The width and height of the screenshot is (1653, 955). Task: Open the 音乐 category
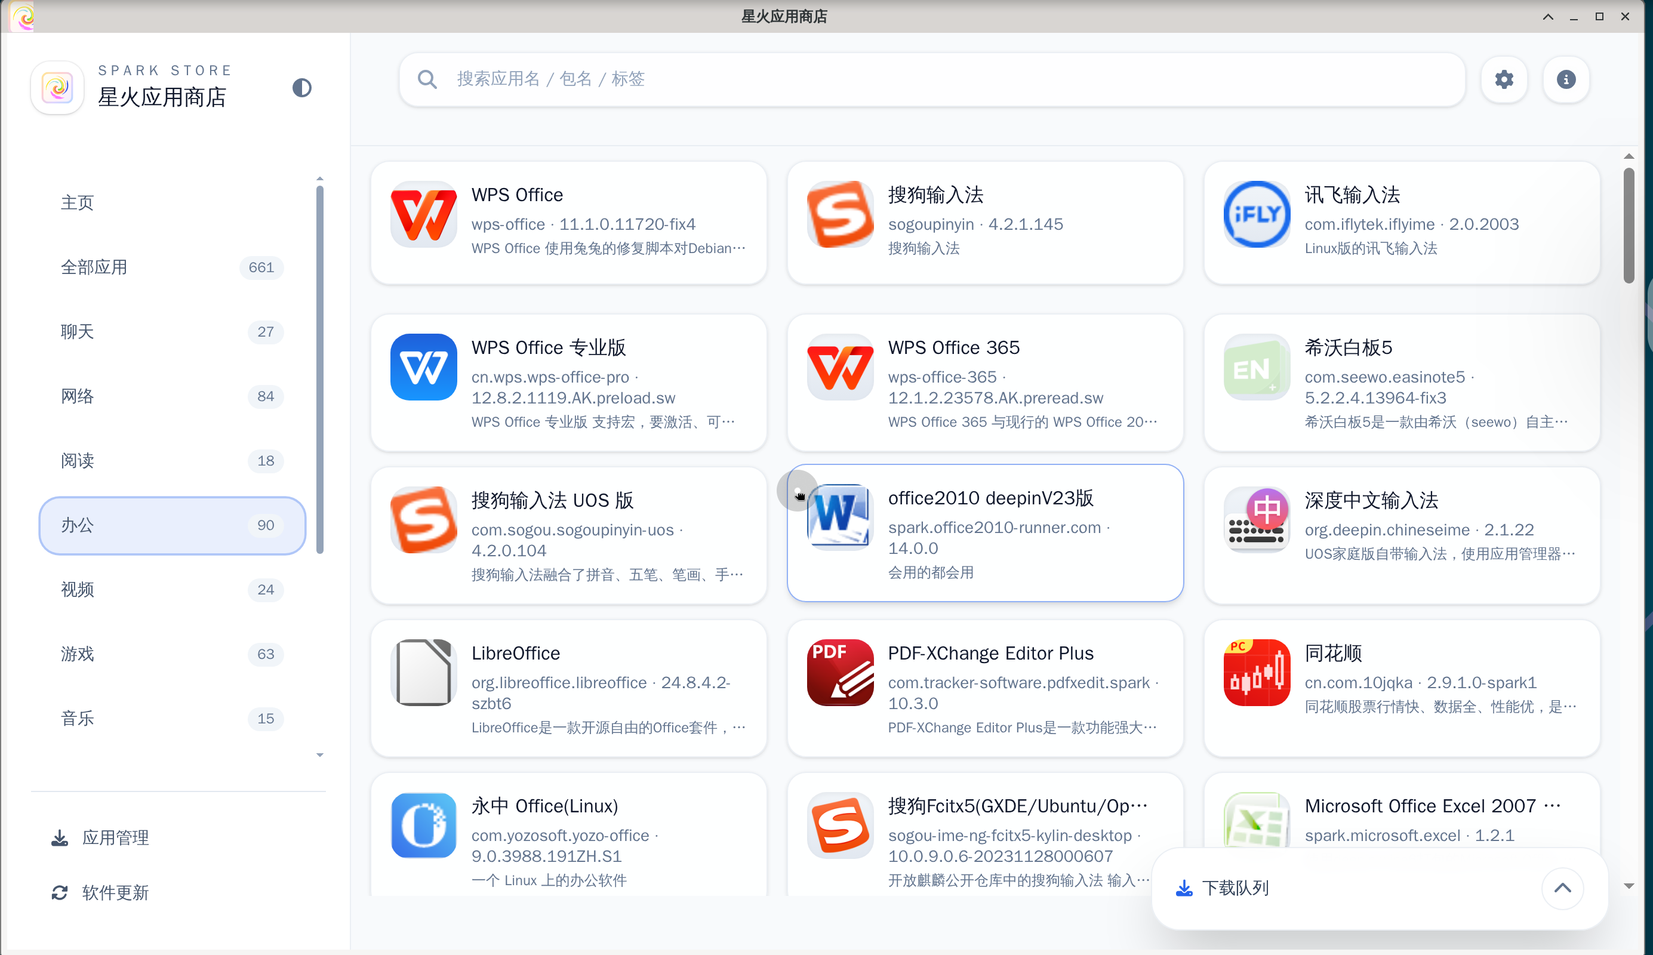(x=172, y=718)
